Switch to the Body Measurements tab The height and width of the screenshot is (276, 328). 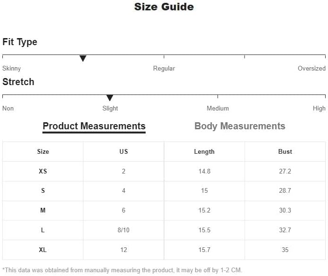click(x=240, y=126)
